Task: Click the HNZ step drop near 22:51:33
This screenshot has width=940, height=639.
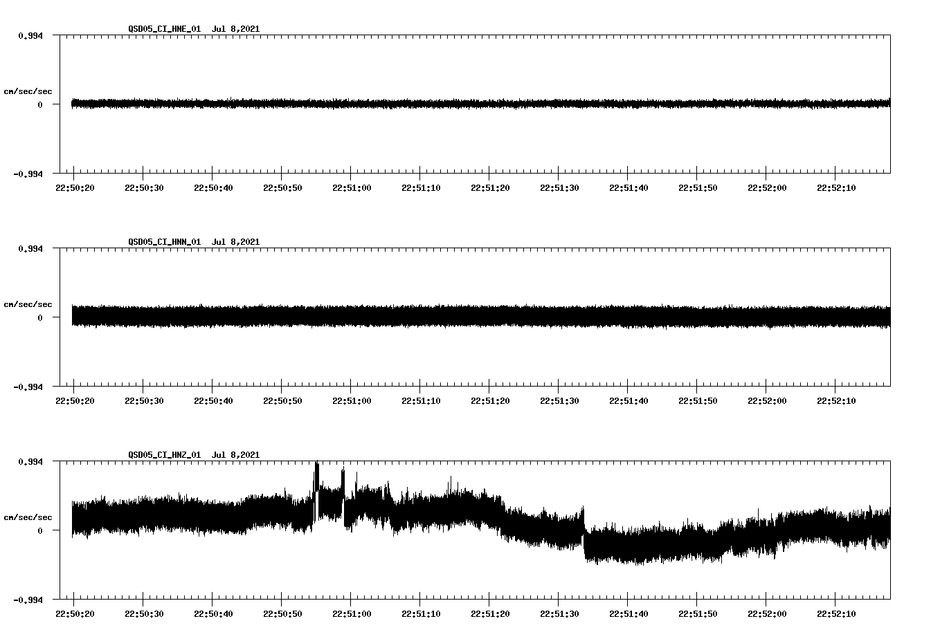Action: pyautogui.click(x=584, y=532)
